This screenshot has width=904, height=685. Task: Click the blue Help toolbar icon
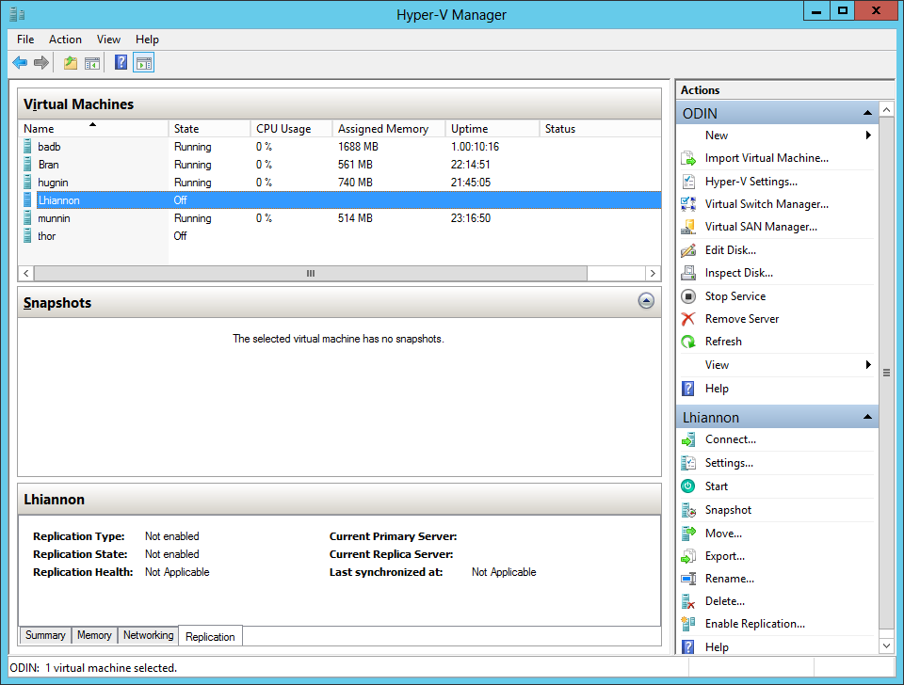[121, 62]
